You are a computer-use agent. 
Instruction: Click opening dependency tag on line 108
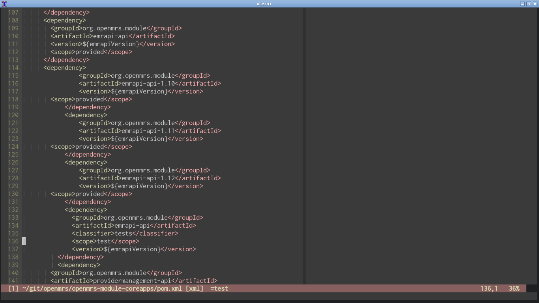pos(65,20)
